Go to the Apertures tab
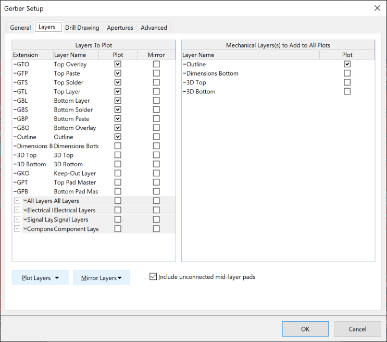387x342 pixels. pos(120,28)
